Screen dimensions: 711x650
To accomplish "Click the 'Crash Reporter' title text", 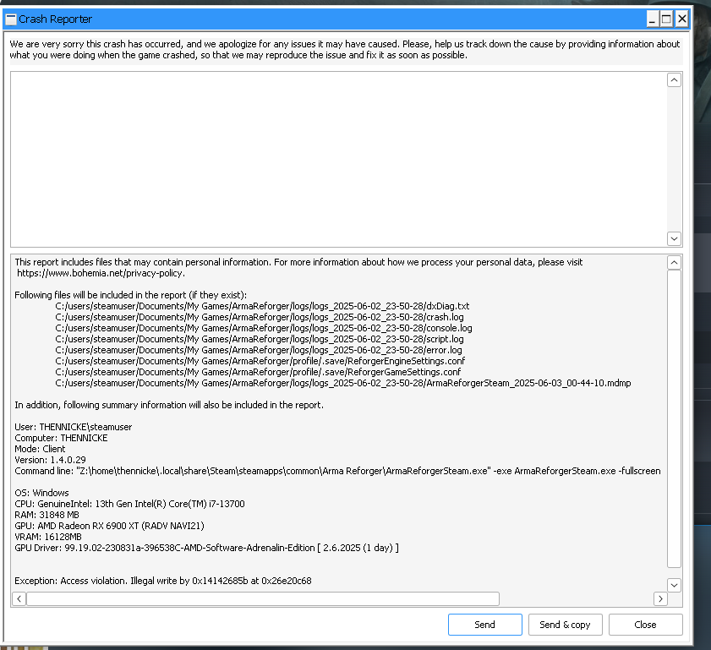I will pyautogui.click(x=55, y=19).
